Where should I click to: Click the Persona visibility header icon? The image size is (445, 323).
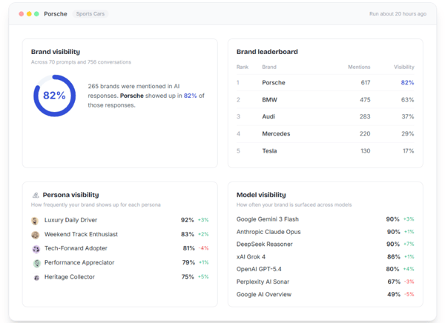[35, 195]
